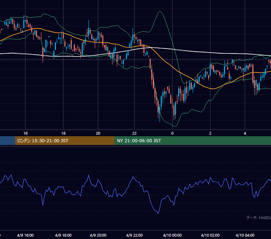This screenshot has width=271, height=239.
Task: Click the '4/9 18:00' date label
Action: (63, 235)
